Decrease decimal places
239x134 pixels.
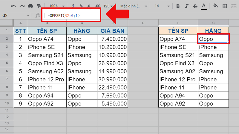pyautogui.click(x=89, y=6)
